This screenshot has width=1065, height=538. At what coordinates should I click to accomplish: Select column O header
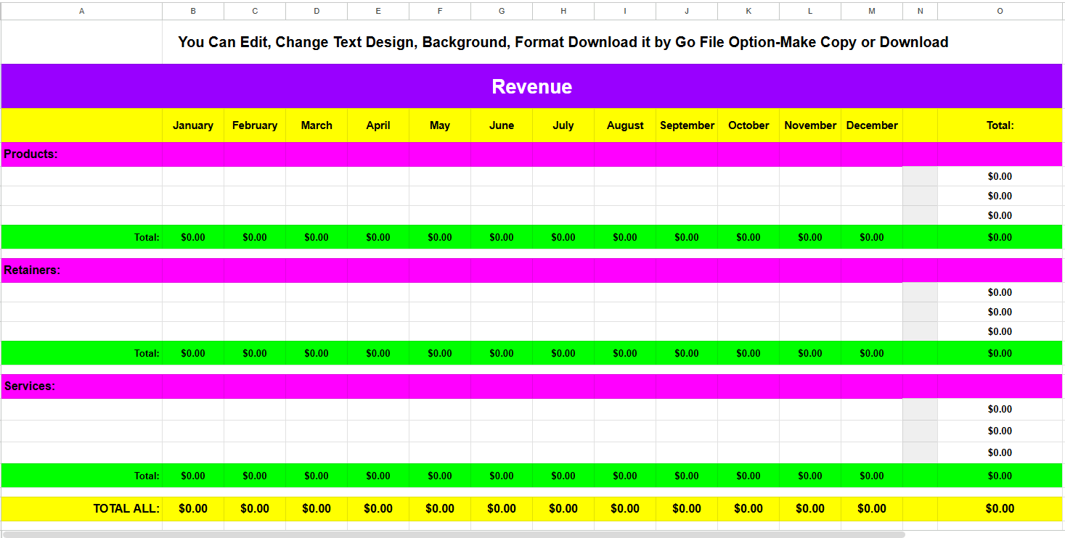point(1000,11)
